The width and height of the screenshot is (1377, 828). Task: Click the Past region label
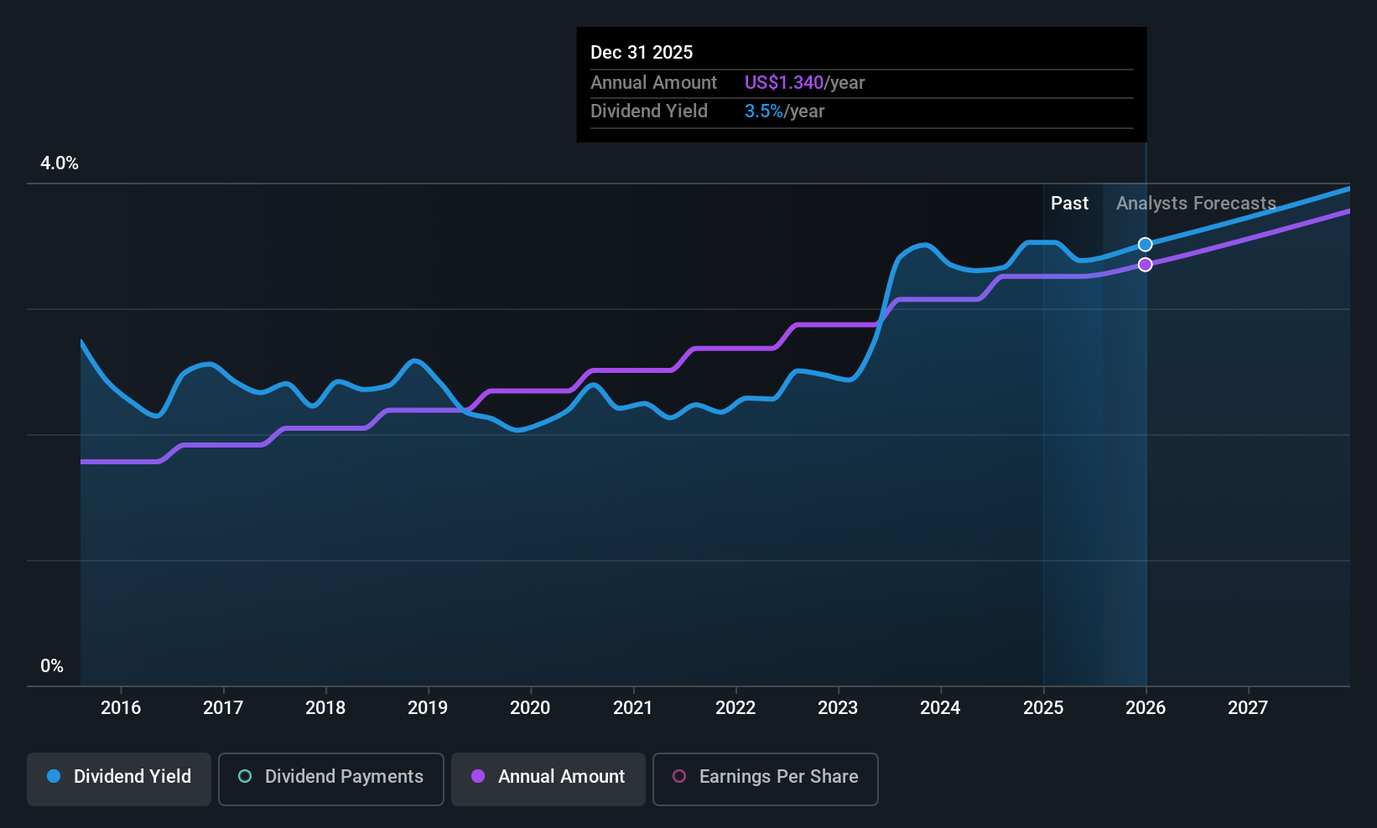(x=1069, y=203)
